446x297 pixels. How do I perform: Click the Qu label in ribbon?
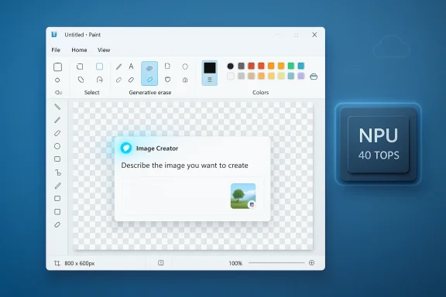click(59, 93)
